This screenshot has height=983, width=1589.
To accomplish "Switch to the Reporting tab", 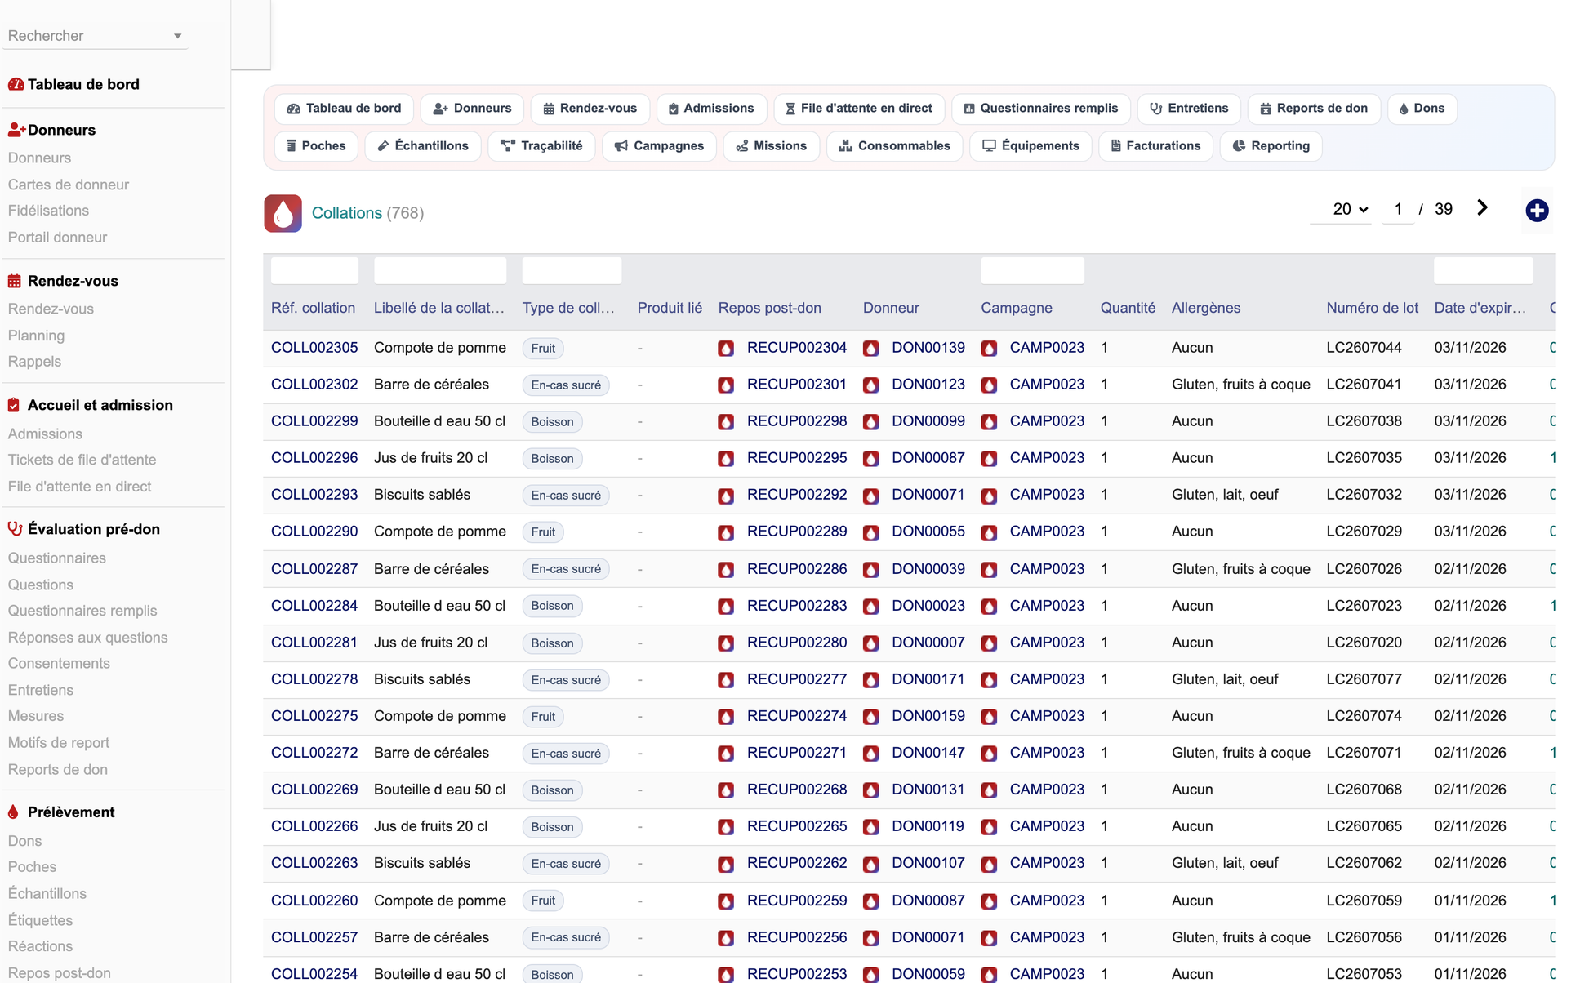I will tap(1271, 146).
